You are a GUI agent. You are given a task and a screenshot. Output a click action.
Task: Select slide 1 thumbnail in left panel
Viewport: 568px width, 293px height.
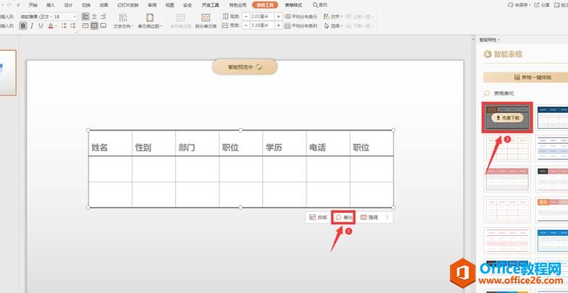coord(8,72)
